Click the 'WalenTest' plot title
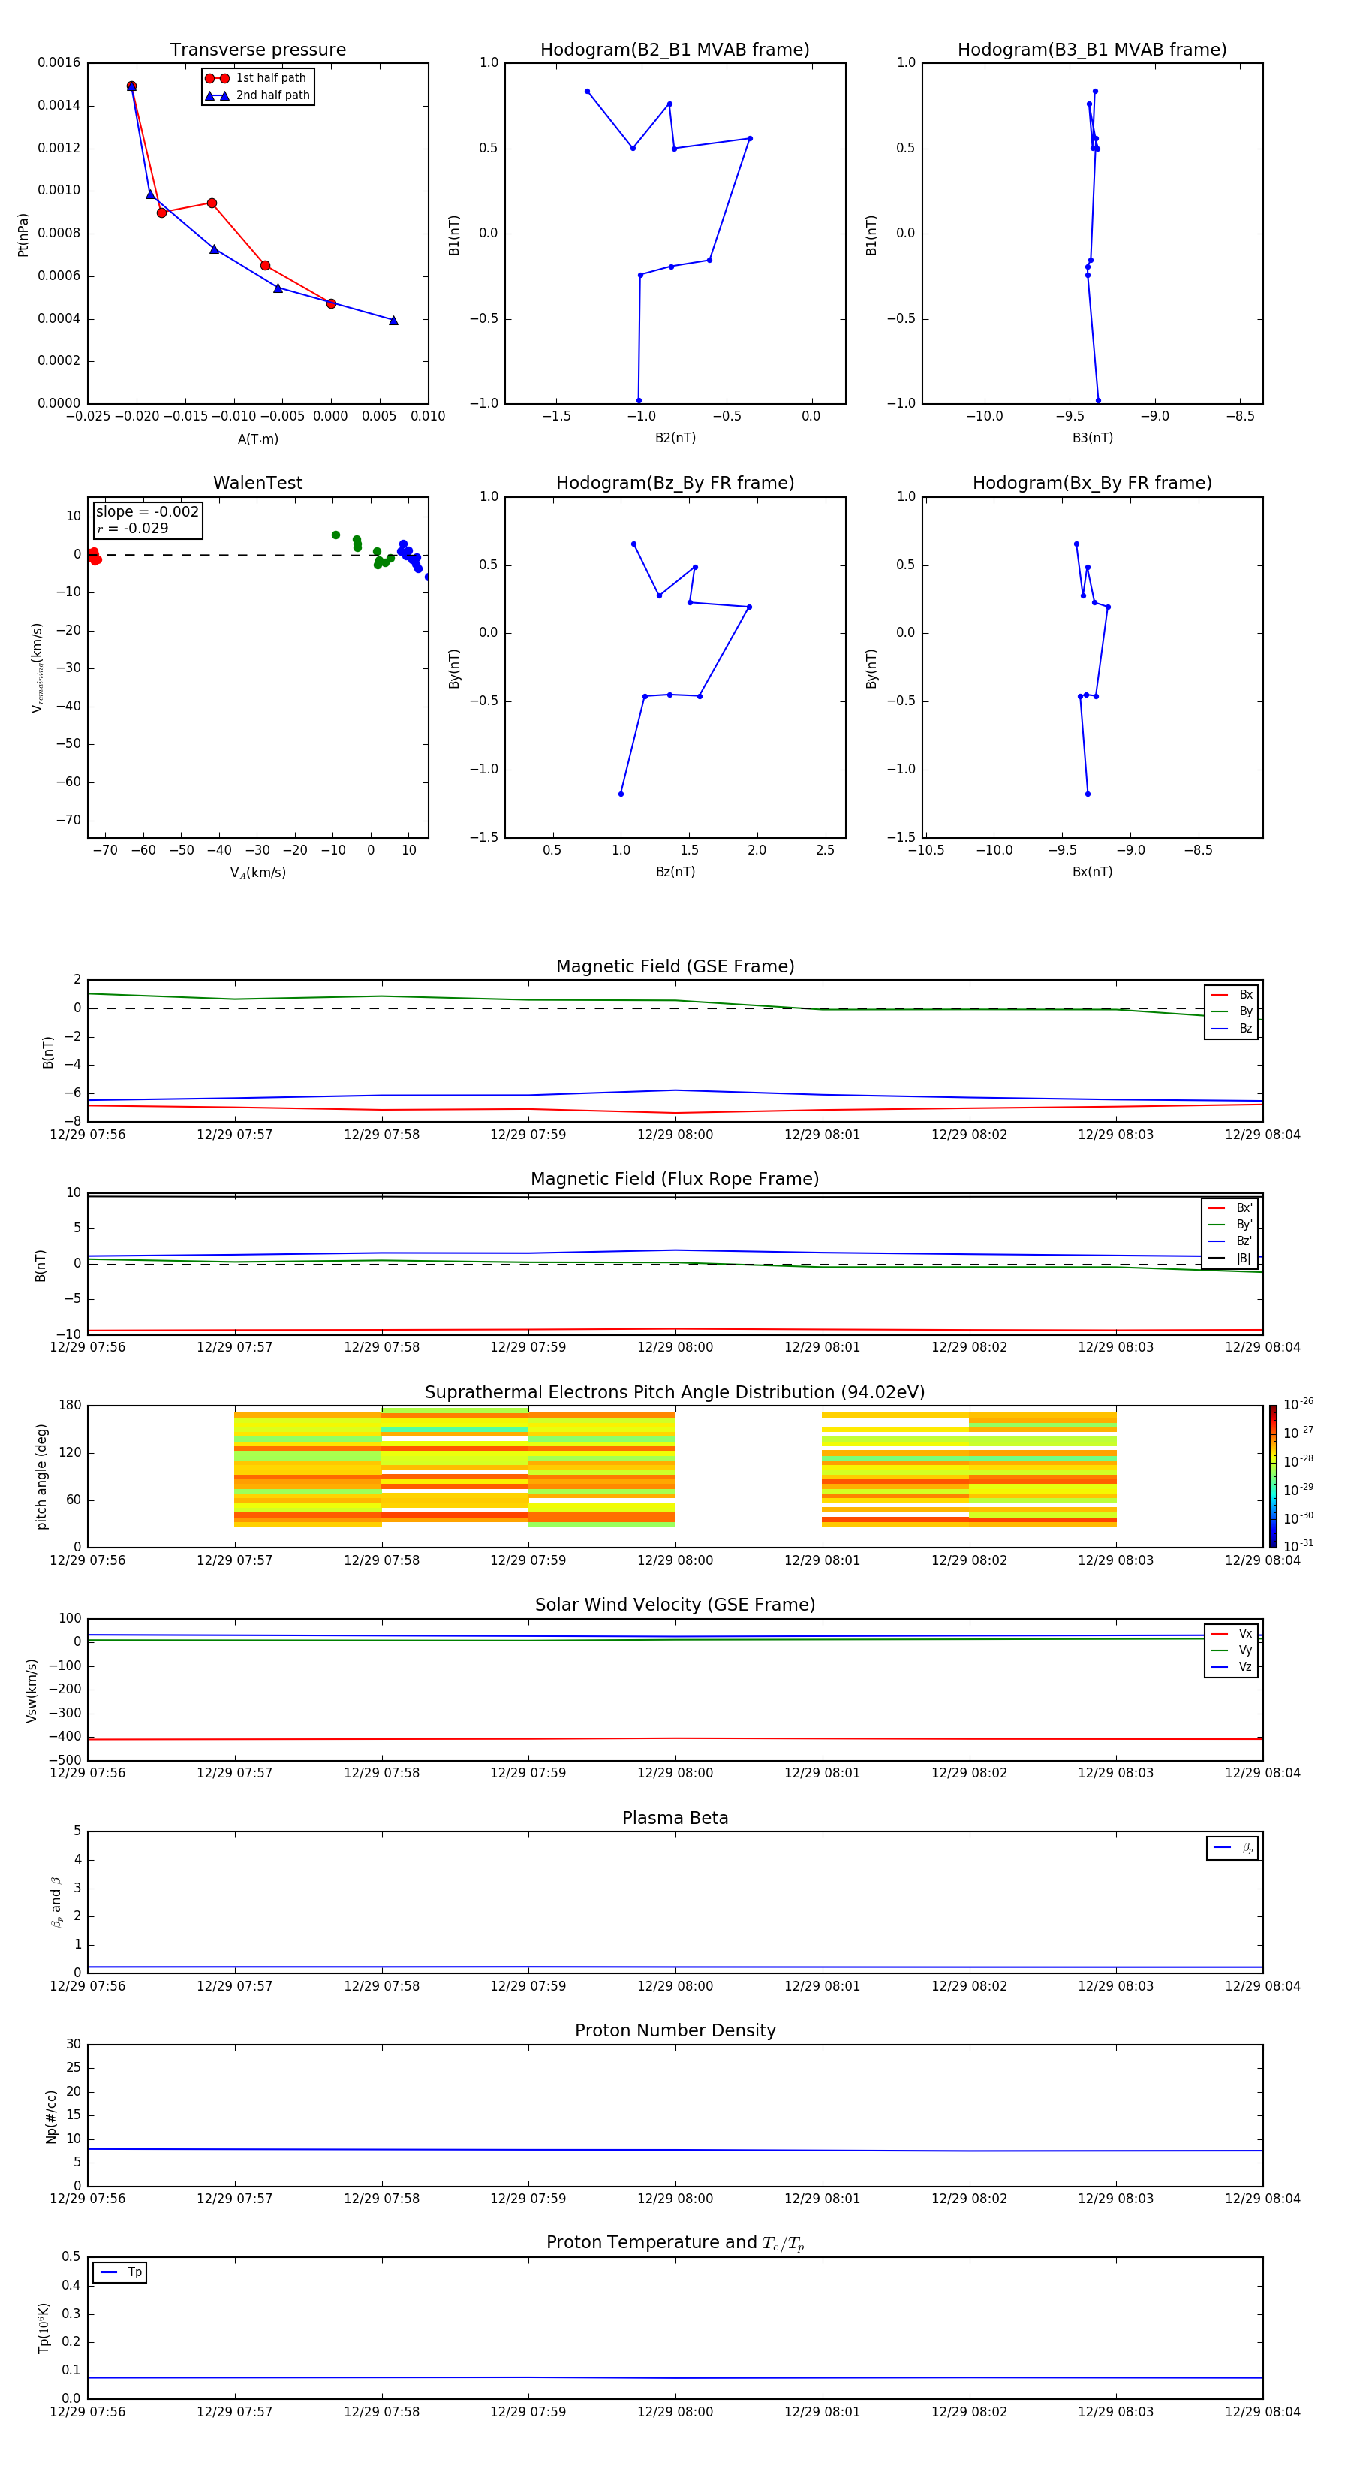1351x2478 pixels. (257, 483)
